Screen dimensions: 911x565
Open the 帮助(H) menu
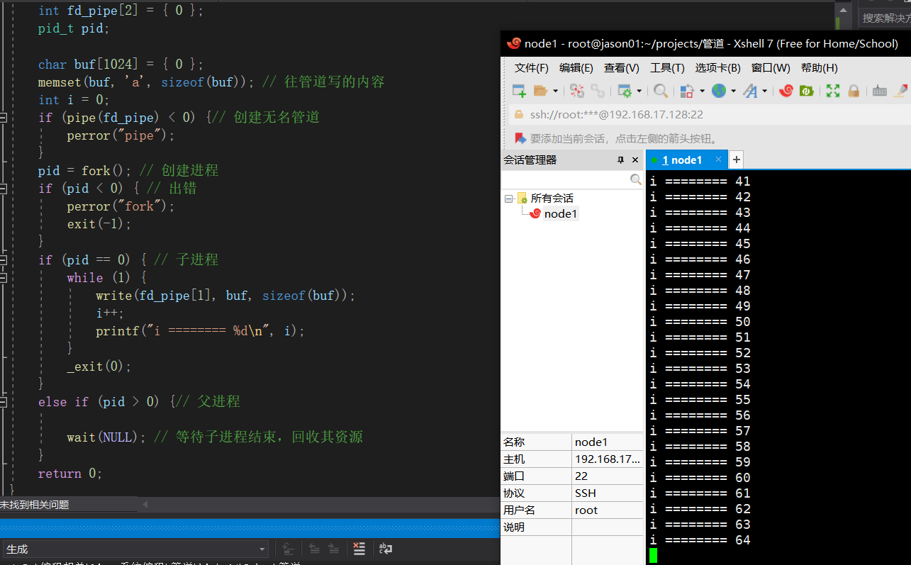pyautogui.click(x=819, y=68)
